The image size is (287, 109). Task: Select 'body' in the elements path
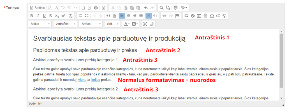coord(32,103)
